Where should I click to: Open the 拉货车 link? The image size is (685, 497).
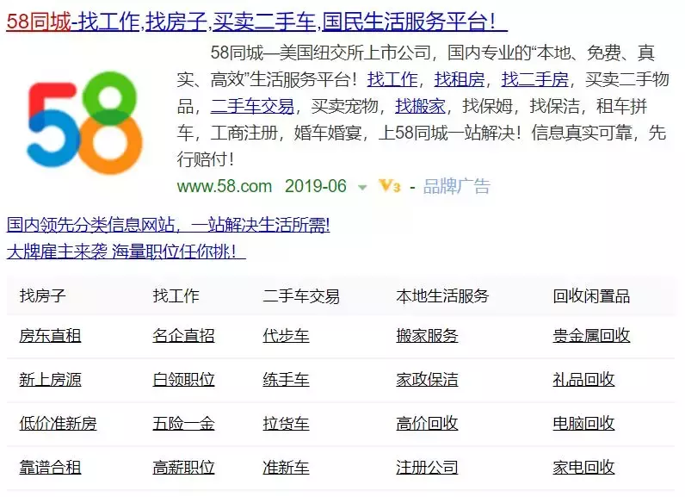(287, 423)
